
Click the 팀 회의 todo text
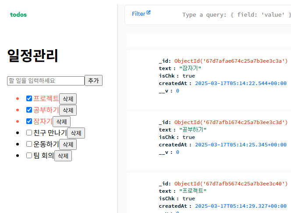[44, 156]
